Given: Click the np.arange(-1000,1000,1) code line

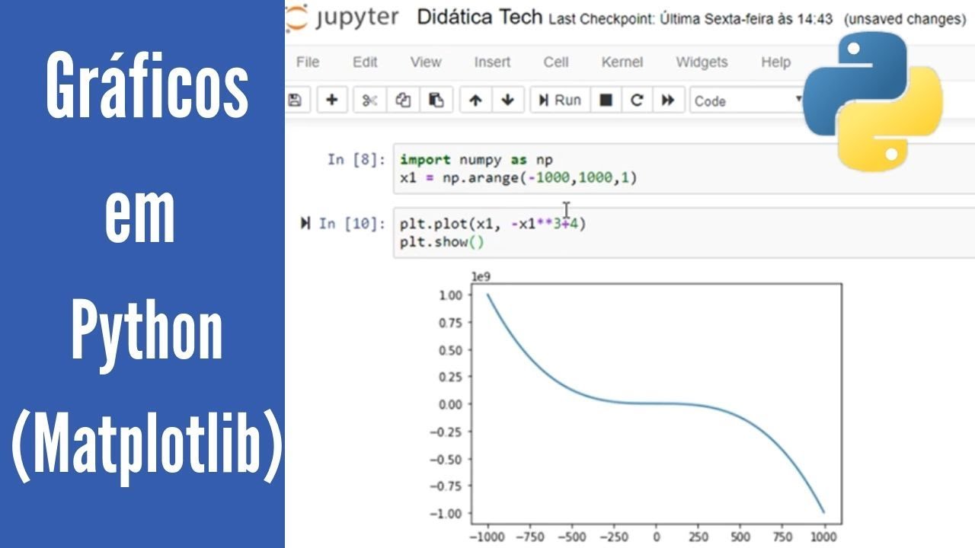Looking at the screenshot, I should pos(518,178).
